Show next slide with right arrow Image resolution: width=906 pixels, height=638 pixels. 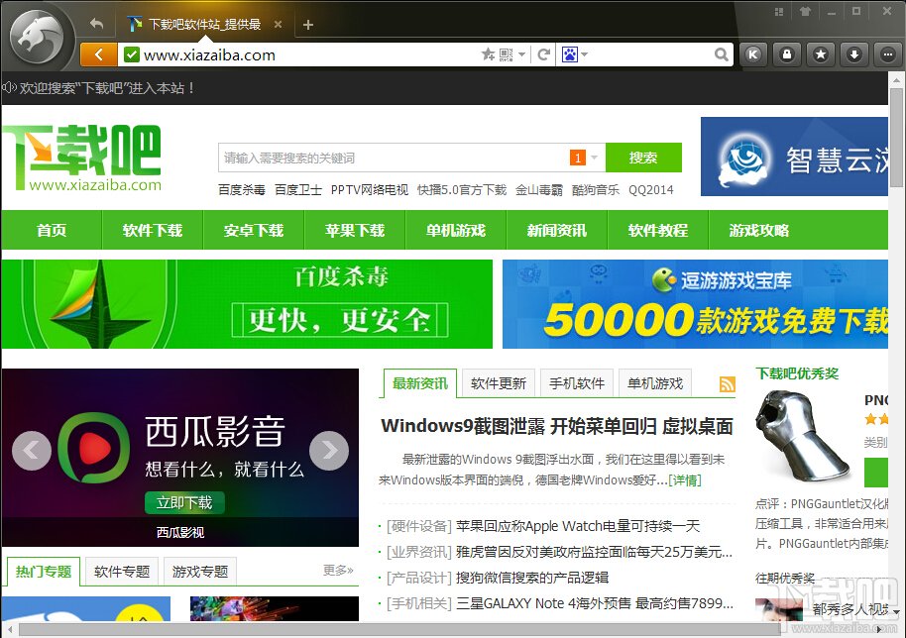(x=329, y=451)
